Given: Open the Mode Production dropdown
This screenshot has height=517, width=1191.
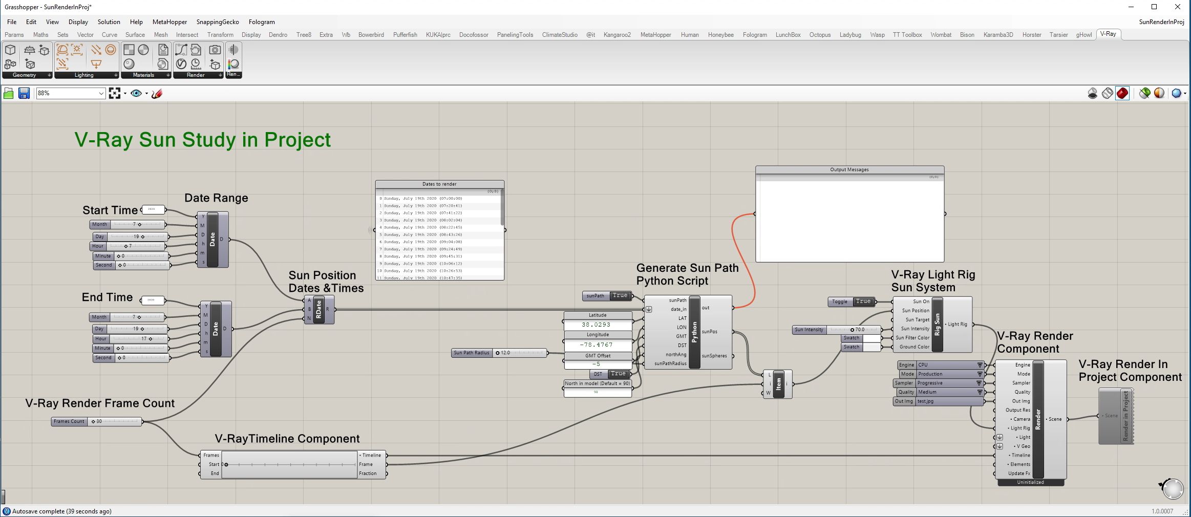Looking at the screenshot, I should coord(942,374).
